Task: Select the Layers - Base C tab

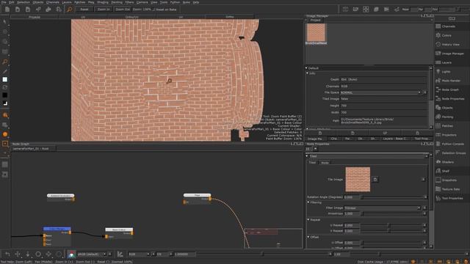Action: point(394,139)
